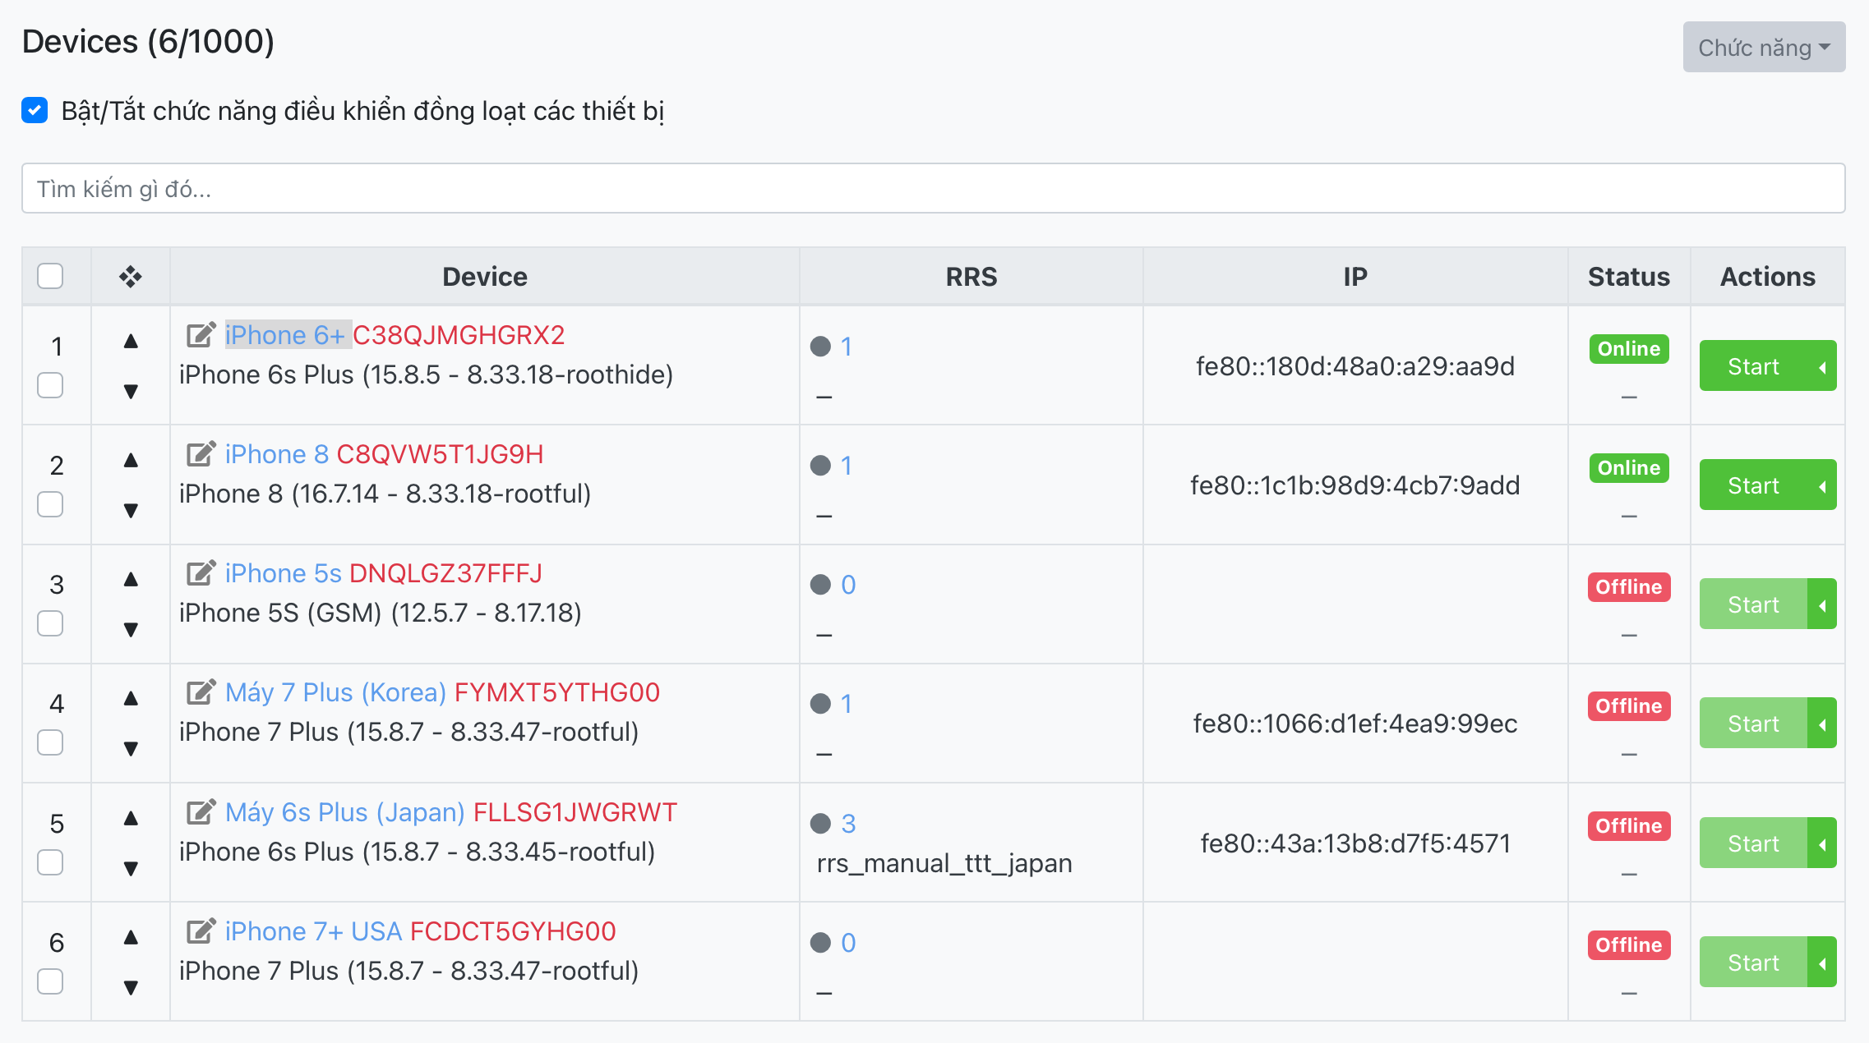Edit name of Máy 7 Plus (Korea)

tap(201, 692)
